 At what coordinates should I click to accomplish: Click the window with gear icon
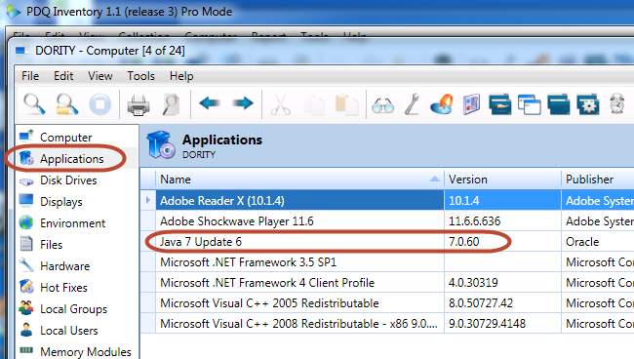[x=588, y=104]
